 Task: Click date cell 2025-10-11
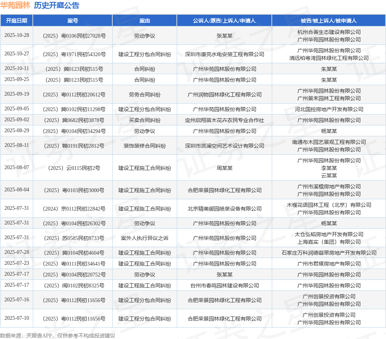tap(17, 69)
